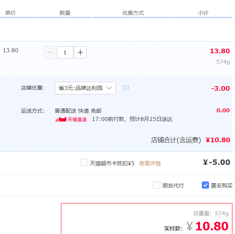Enable 天猫超市卡抵扣¥5 checkbox
The height and width of the screenshot is (234, 235).
(84, 163)
